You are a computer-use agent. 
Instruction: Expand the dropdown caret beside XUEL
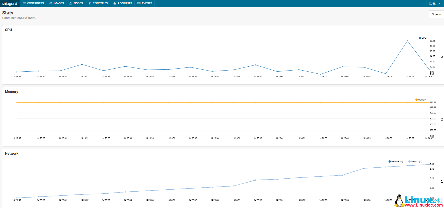[x=440, y=3]
